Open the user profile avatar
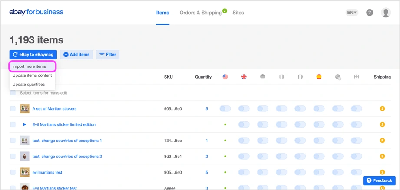This screenshot has height=190, width=400. coord(386,13)
